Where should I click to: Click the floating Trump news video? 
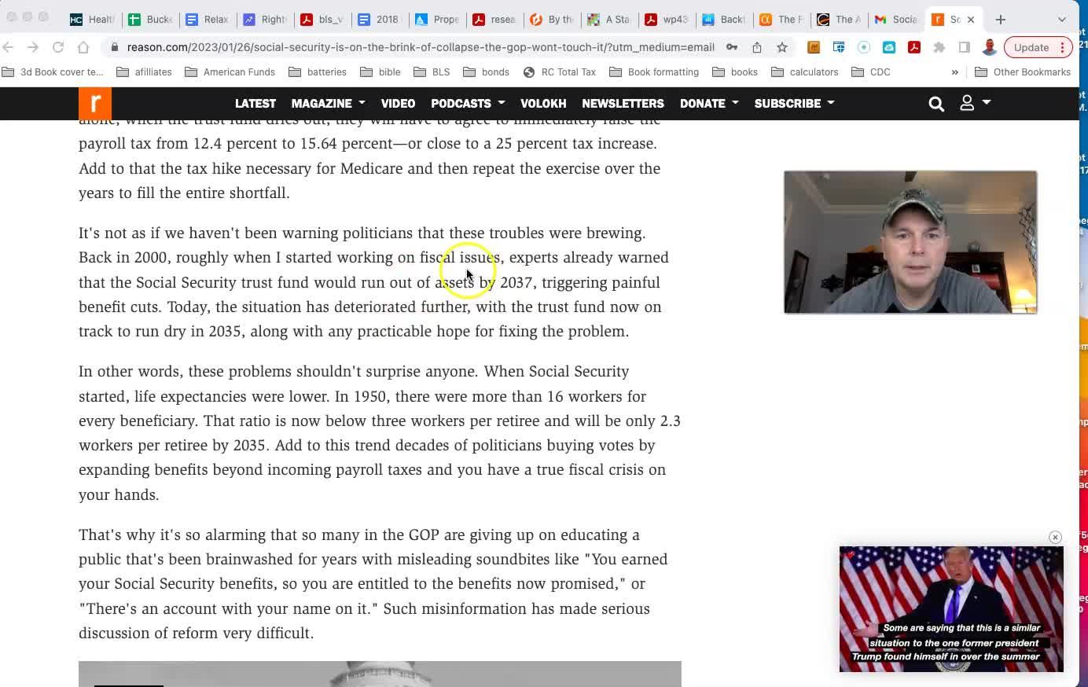click(951, 609)
